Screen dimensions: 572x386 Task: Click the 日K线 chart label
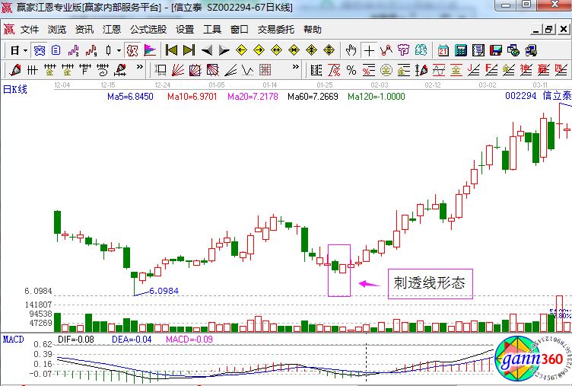[x=15, y=90]
